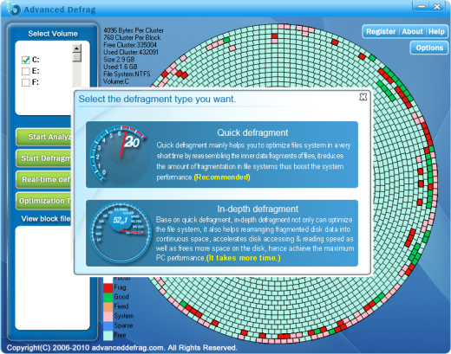This screenshot has width=451, height=354.
Task: Click the 'Used:1.6 GB' text
Action: coord(121,67)
